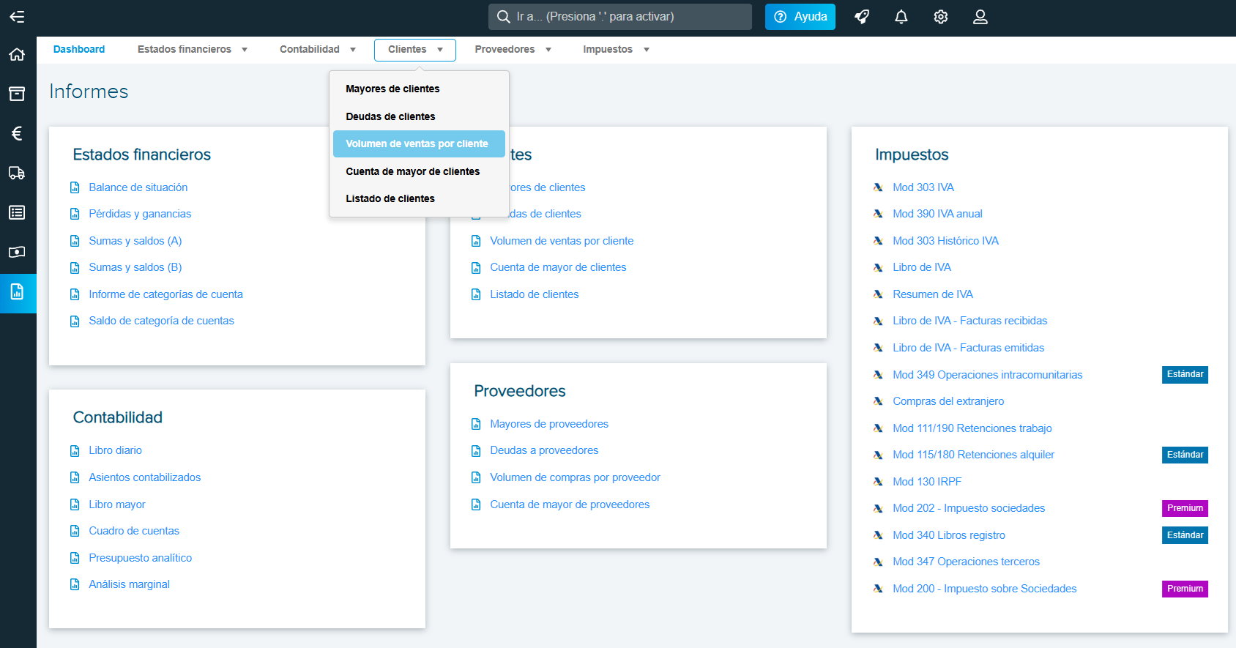The height and width of the screenshot is (648, 1236).
Task: Open the archive box icon in the sidebar
Action: pos(17,94)
